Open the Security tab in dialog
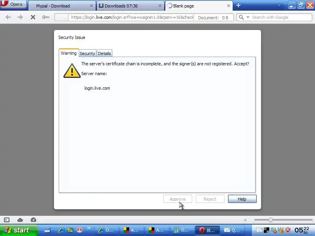The image size is (315, 236). click(x=87, y=53)
